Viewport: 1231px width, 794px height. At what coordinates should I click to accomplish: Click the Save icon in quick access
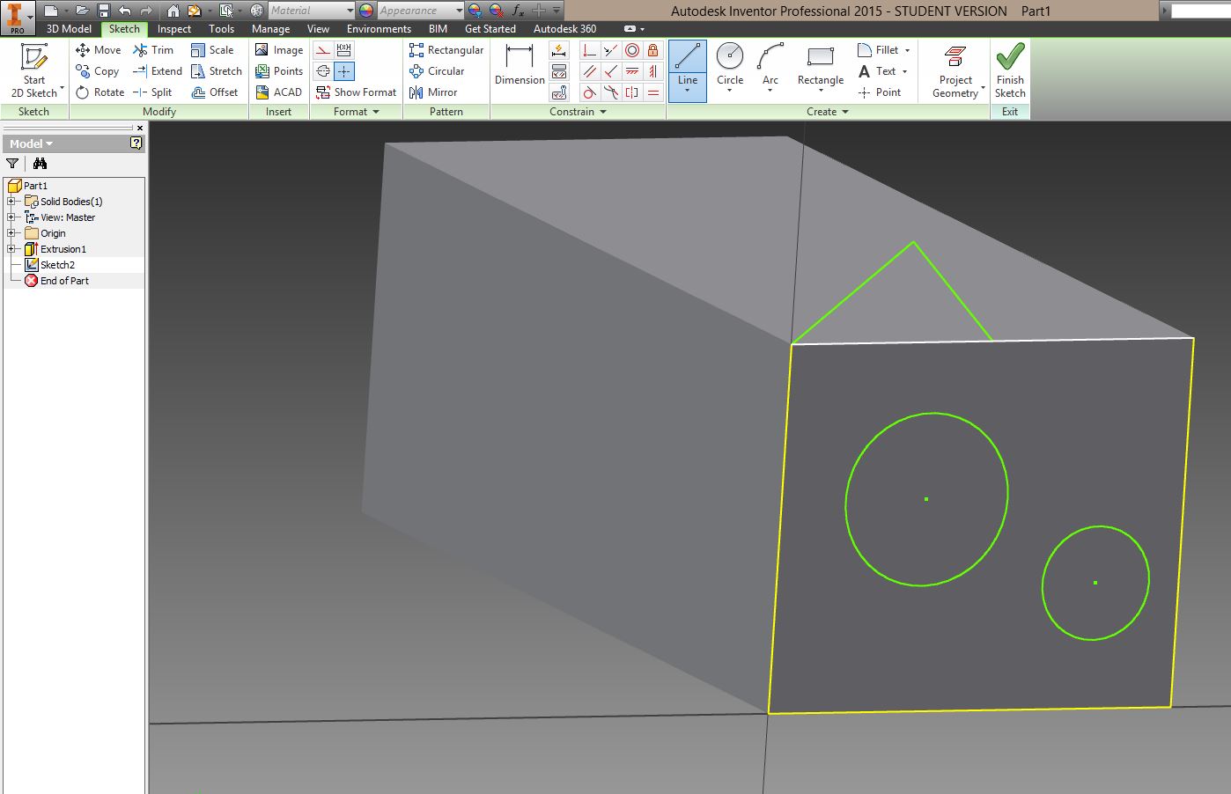tap(103, 11)
